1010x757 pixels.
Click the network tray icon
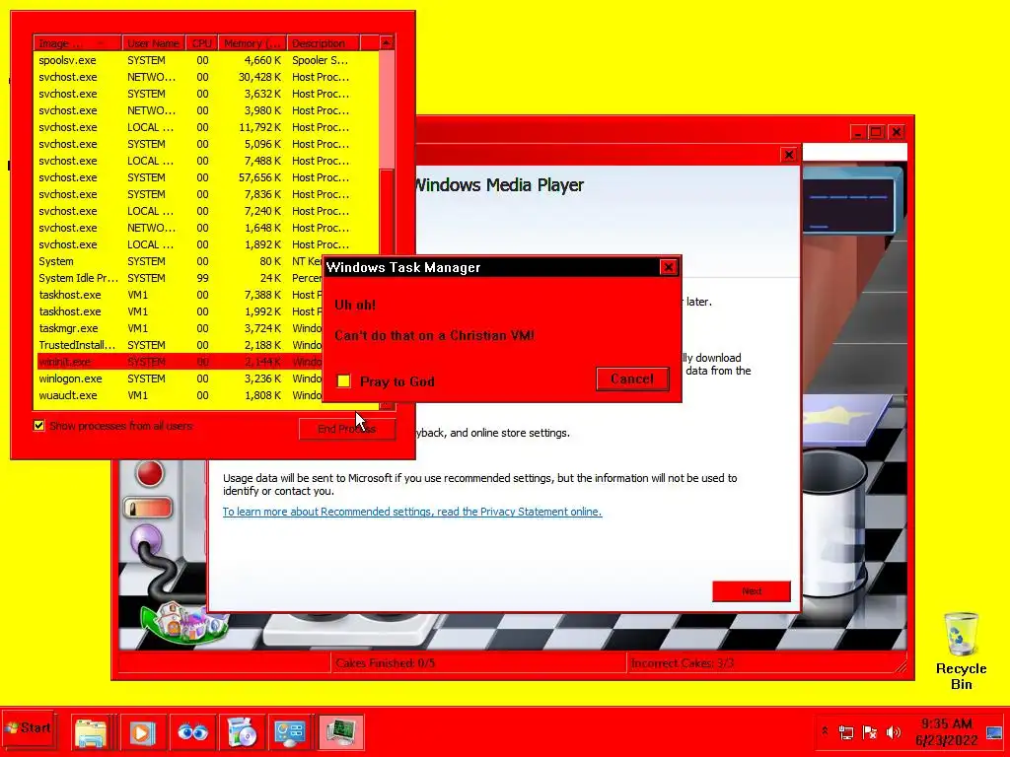tap(846, 732)
